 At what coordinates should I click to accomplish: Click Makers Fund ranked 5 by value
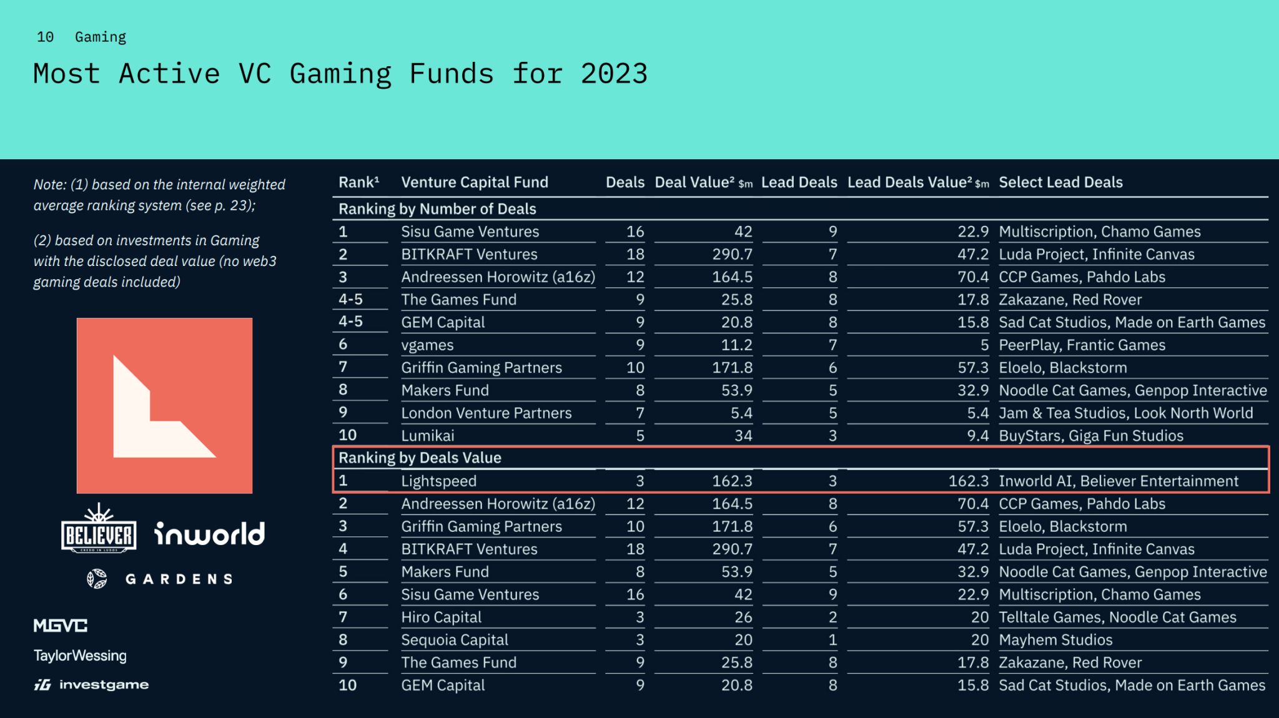[x=445, y=572]
